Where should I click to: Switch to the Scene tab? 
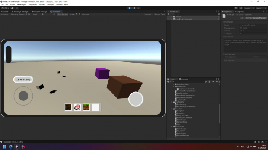tap(4, 11)
